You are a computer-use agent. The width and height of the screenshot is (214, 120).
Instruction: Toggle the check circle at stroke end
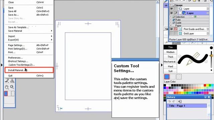[206, 61]
